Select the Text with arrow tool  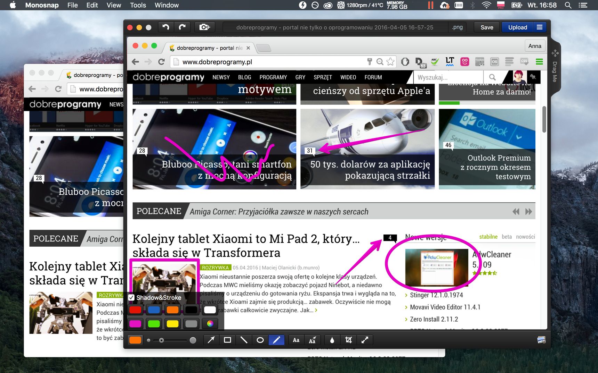pyautogui.click(x=313, y=340)
